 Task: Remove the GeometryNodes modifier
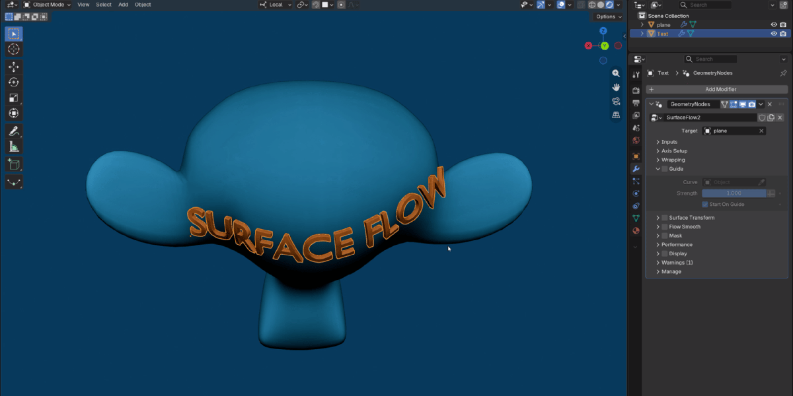pos(770,104)
